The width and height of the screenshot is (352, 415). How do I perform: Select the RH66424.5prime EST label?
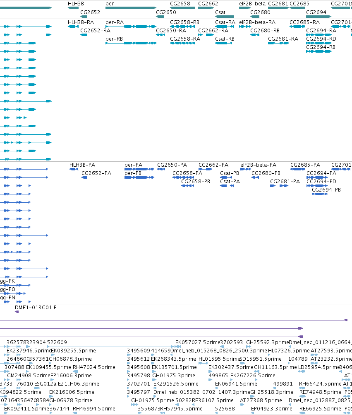[320, 384]
